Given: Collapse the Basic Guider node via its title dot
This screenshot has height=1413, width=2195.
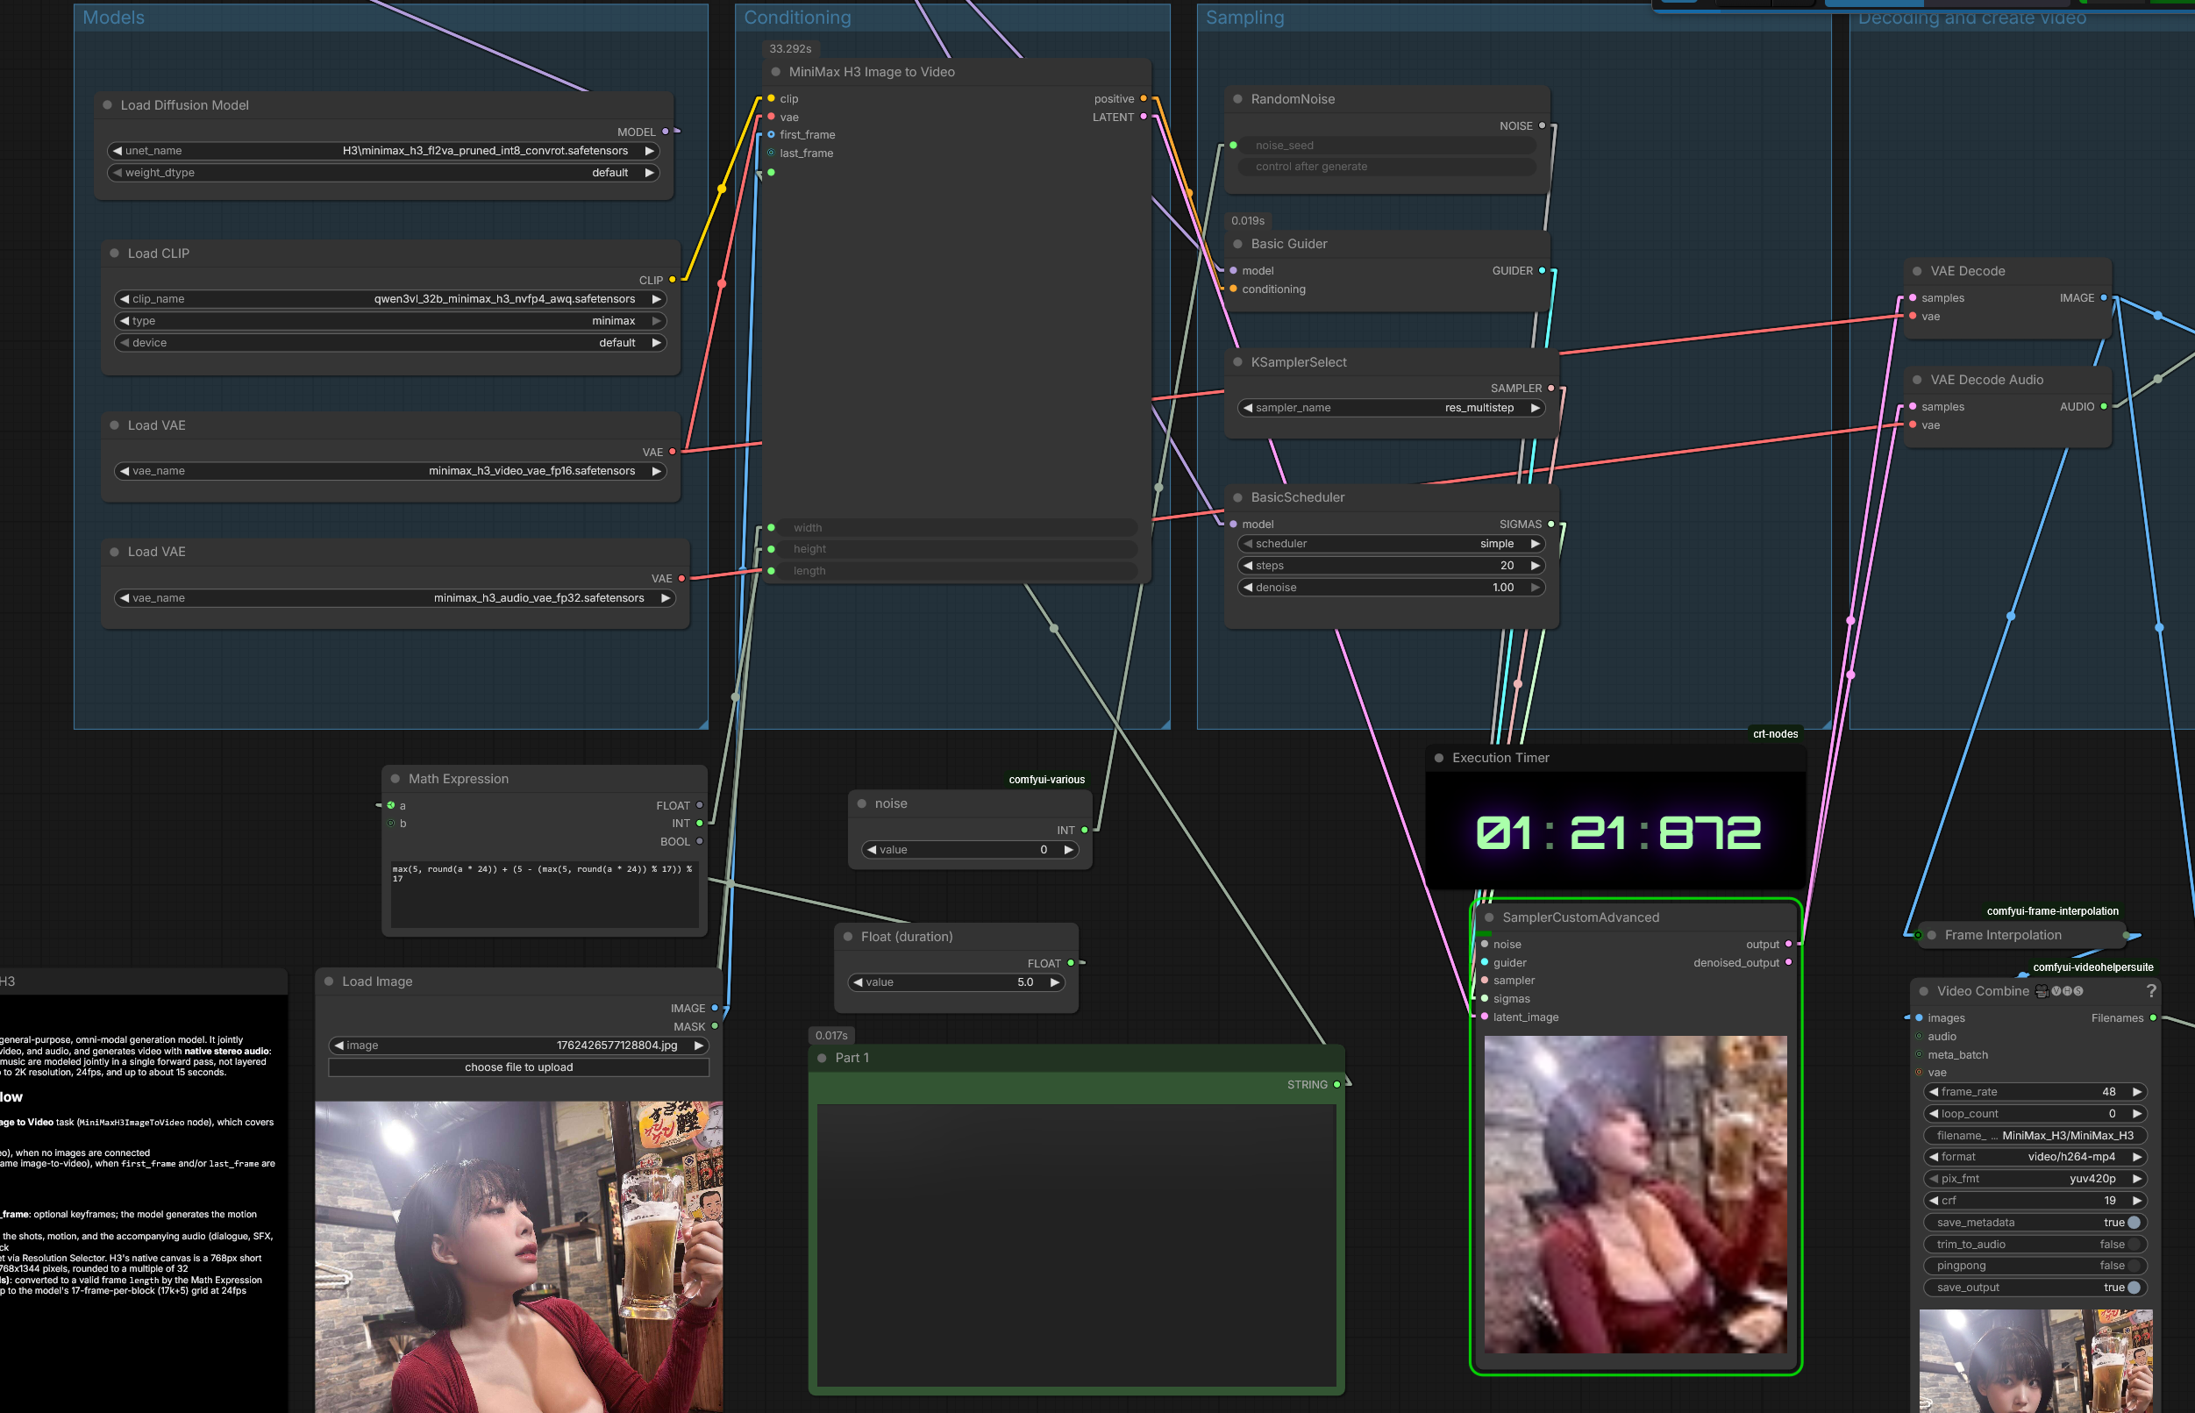Looking at the screenshot, I should click(x=1237, y=244).
